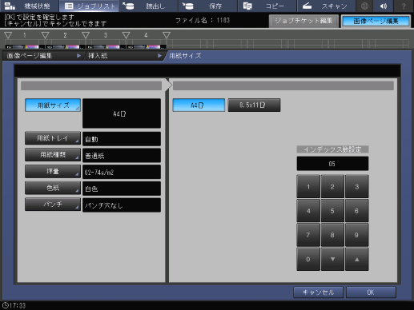The width and height of the screenshot is (414, 310).
Task: Switch to ジョブチケット編集 tab
Action: coord(303,21)
